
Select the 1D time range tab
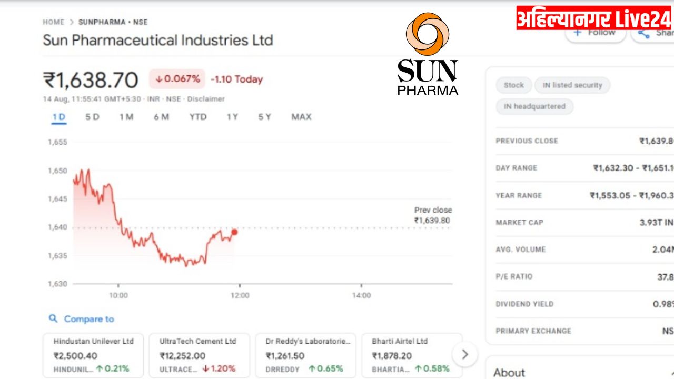pyautogui.click(x=59, y=117)
